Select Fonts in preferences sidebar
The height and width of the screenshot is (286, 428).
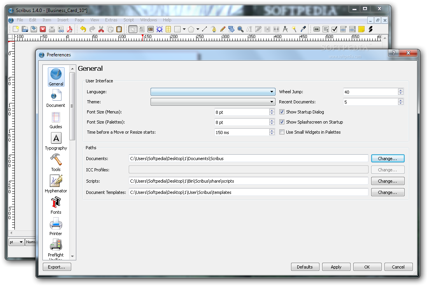tap(56, 206)
